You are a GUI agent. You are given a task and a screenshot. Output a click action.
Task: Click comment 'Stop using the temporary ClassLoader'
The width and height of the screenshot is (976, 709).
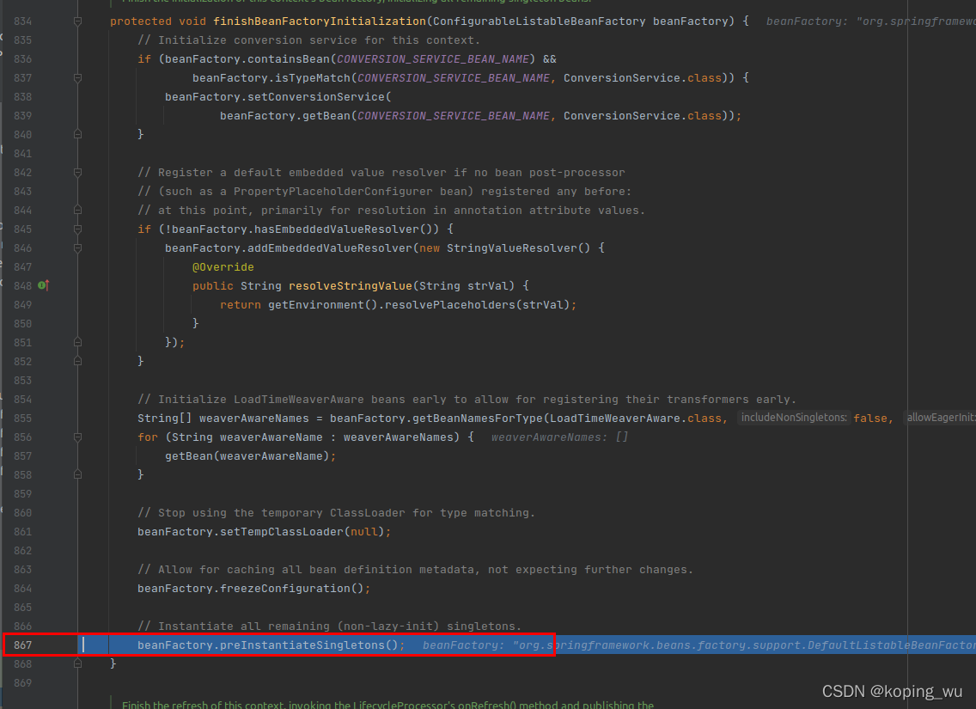(336, 513)
